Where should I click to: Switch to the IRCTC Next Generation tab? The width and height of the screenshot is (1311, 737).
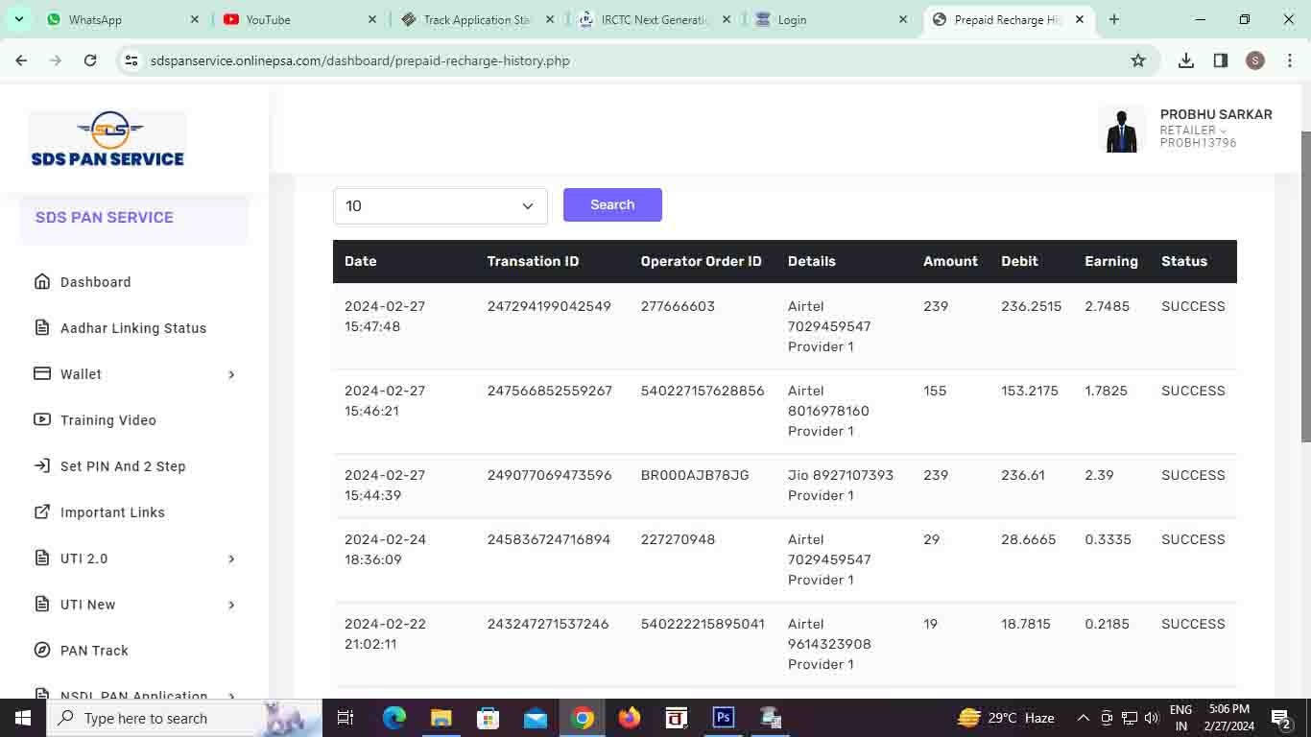pos(655,19)
